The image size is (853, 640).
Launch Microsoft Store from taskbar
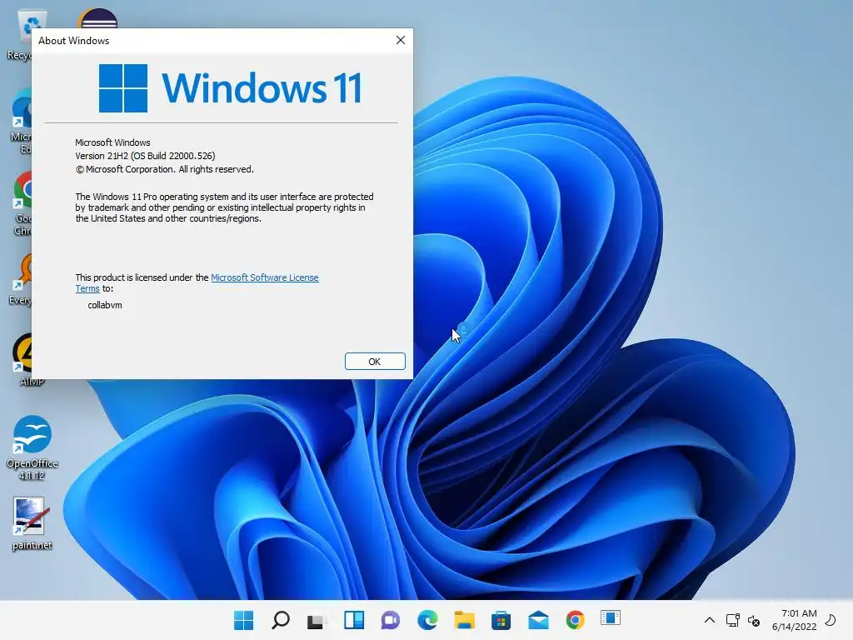[x=501, y=620]
